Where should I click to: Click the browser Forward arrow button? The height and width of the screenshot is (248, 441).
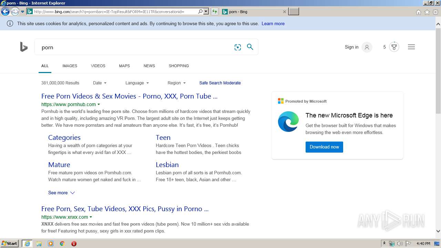point(15,12)
